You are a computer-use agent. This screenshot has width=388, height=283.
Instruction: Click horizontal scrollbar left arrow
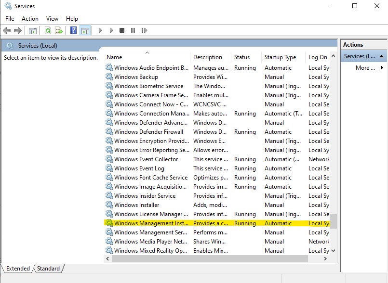[107, 258]
